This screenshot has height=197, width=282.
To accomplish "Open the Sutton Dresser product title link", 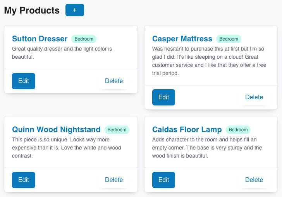I will (40, 39).
